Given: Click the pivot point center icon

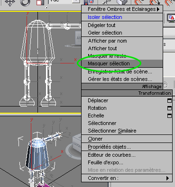Looking at the screenshot, I should [x=89, y=2].
